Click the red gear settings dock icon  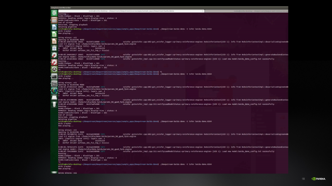[54, 62]
